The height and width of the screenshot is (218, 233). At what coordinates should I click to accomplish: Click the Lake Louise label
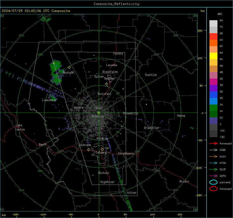pyautogui.click(x=20, y=127)
